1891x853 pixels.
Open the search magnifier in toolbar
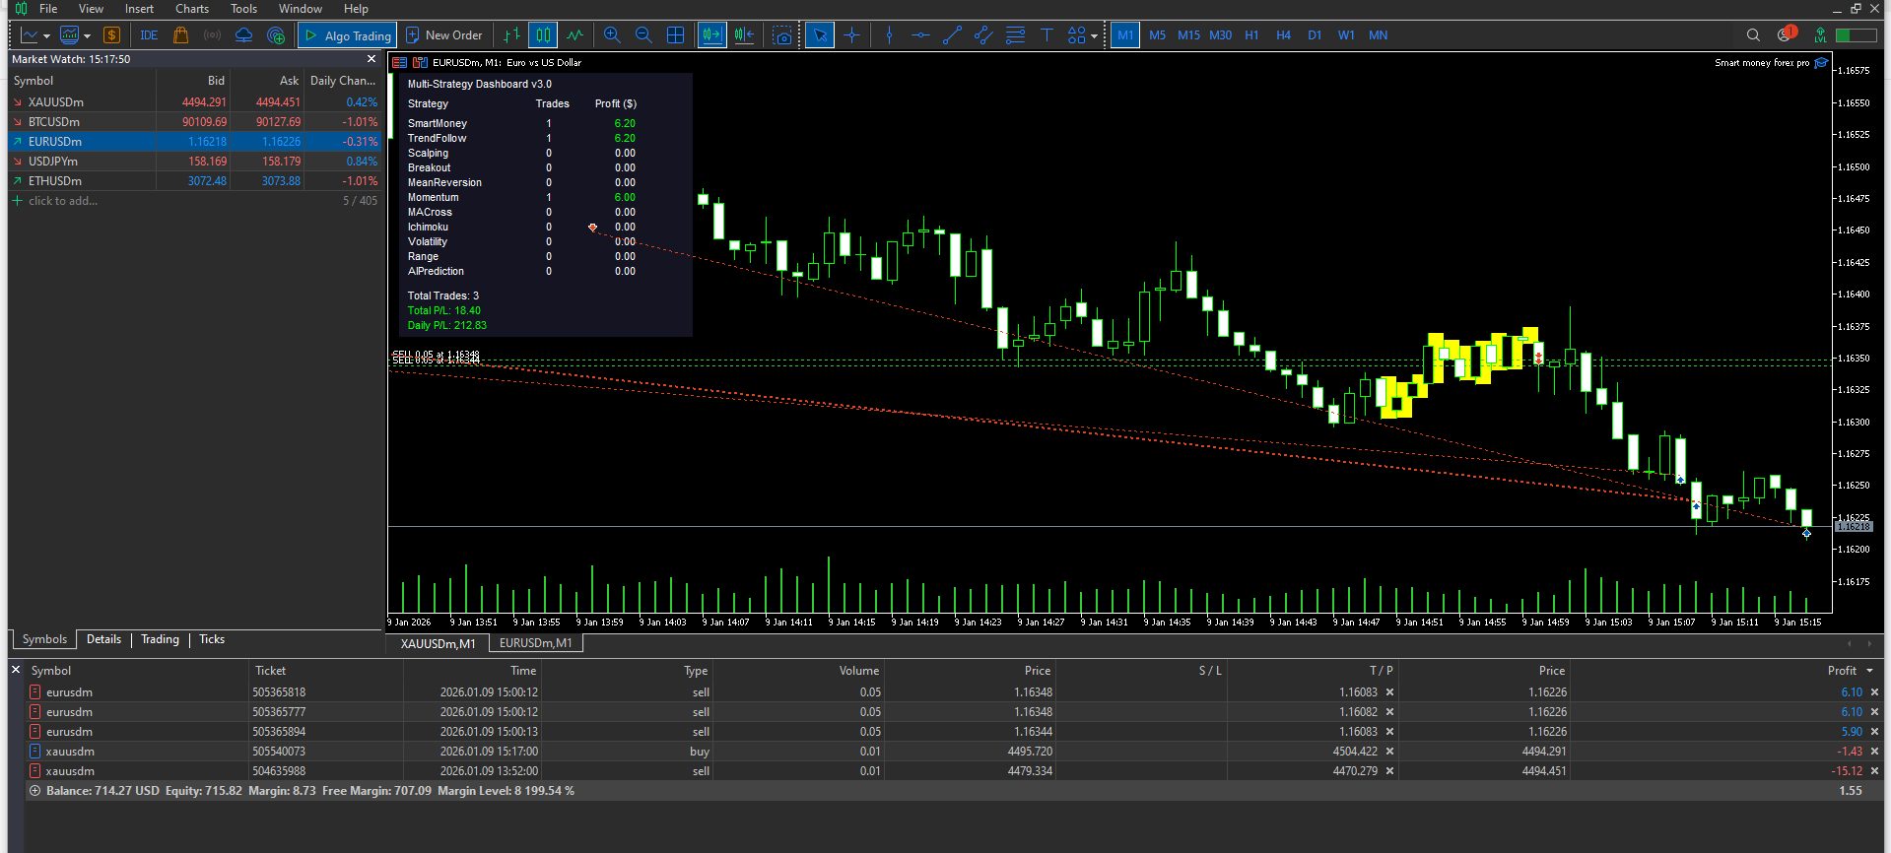pos(1753,35)
